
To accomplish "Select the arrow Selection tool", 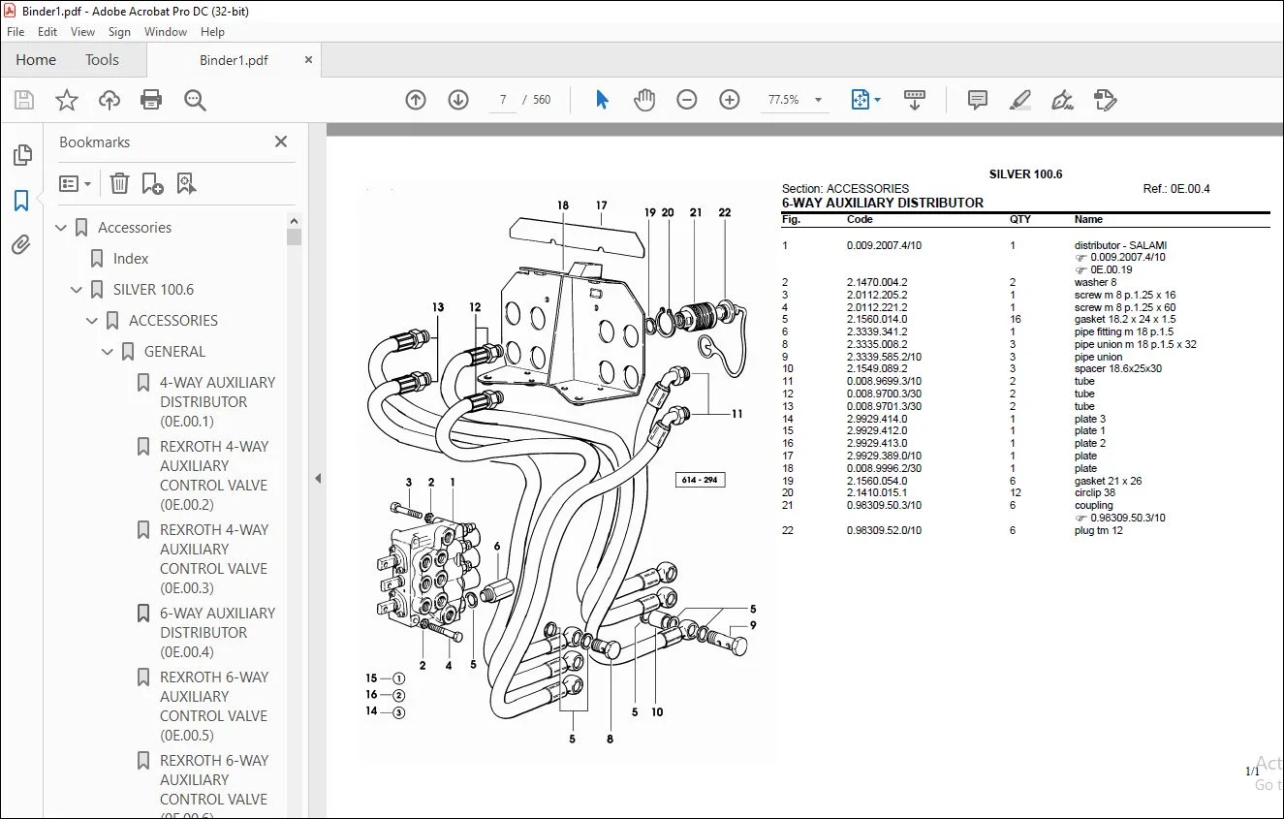I will [x=602, y=100].
